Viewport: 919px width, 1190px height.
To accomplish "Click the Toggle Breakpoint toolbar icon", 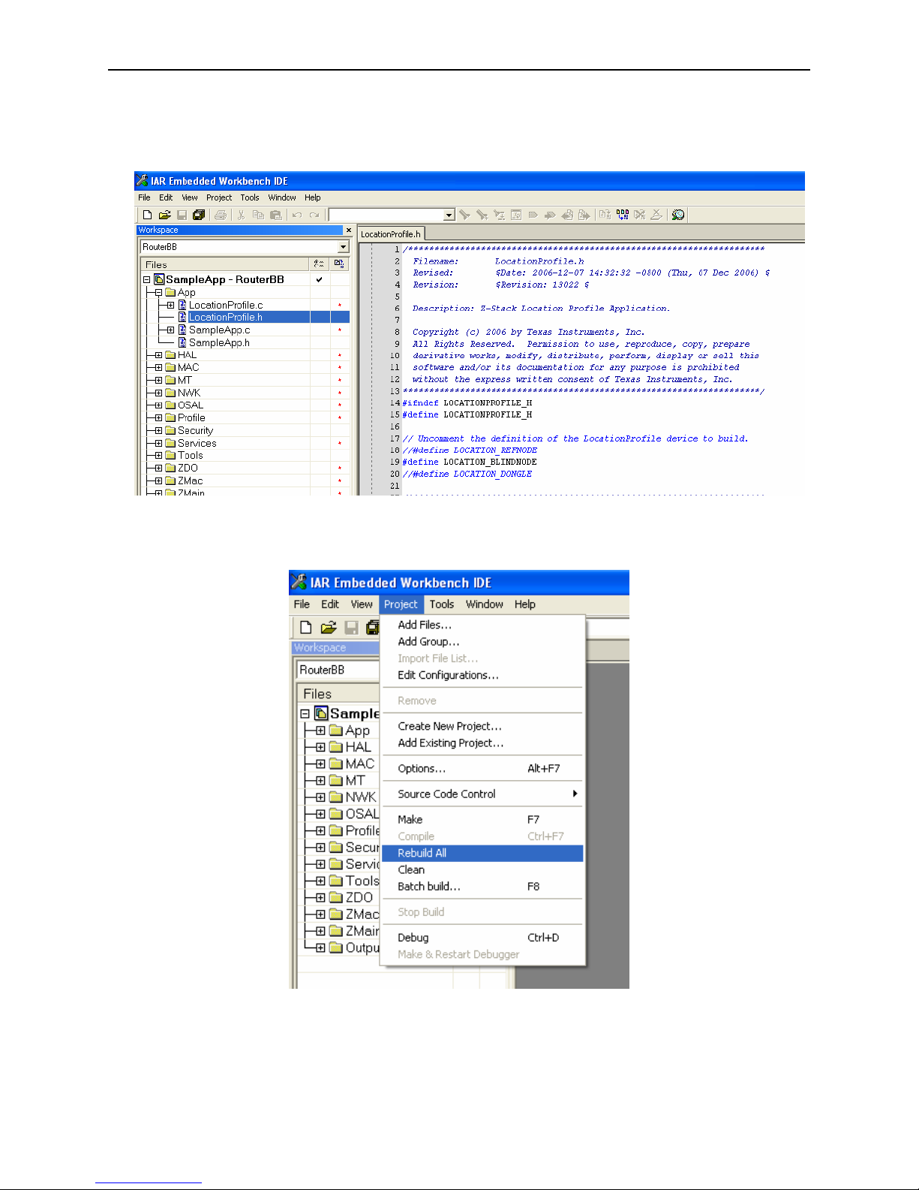I will point(656,215).
